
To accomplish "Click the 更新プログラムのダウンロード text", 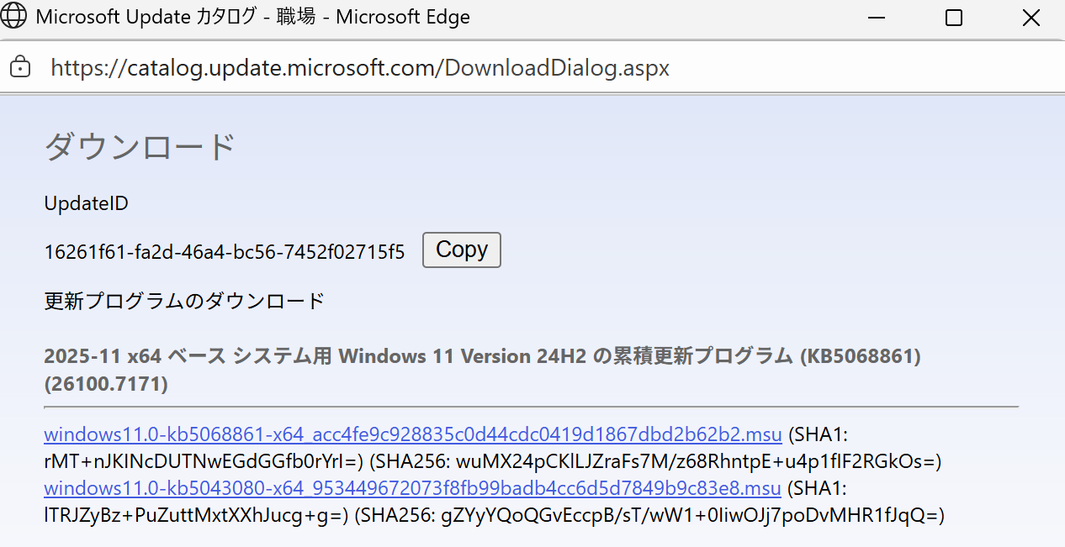I will click(184, 301).
